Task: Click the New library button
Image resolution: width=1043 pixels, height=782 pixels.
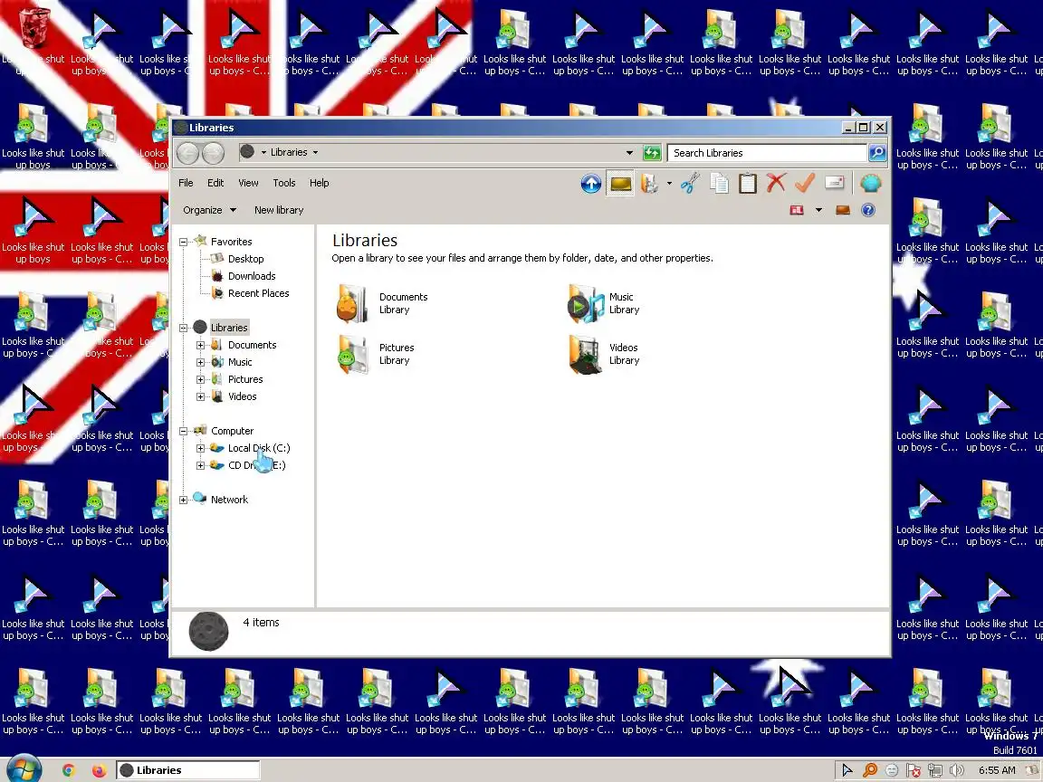Action: coord(279,210)
